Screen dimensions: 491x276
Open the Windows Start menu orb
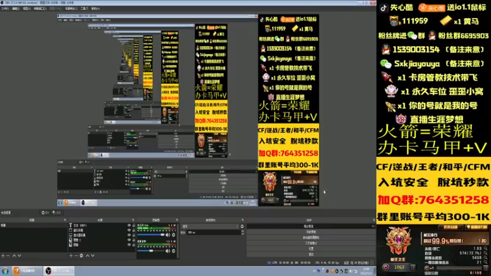(5, 271)
